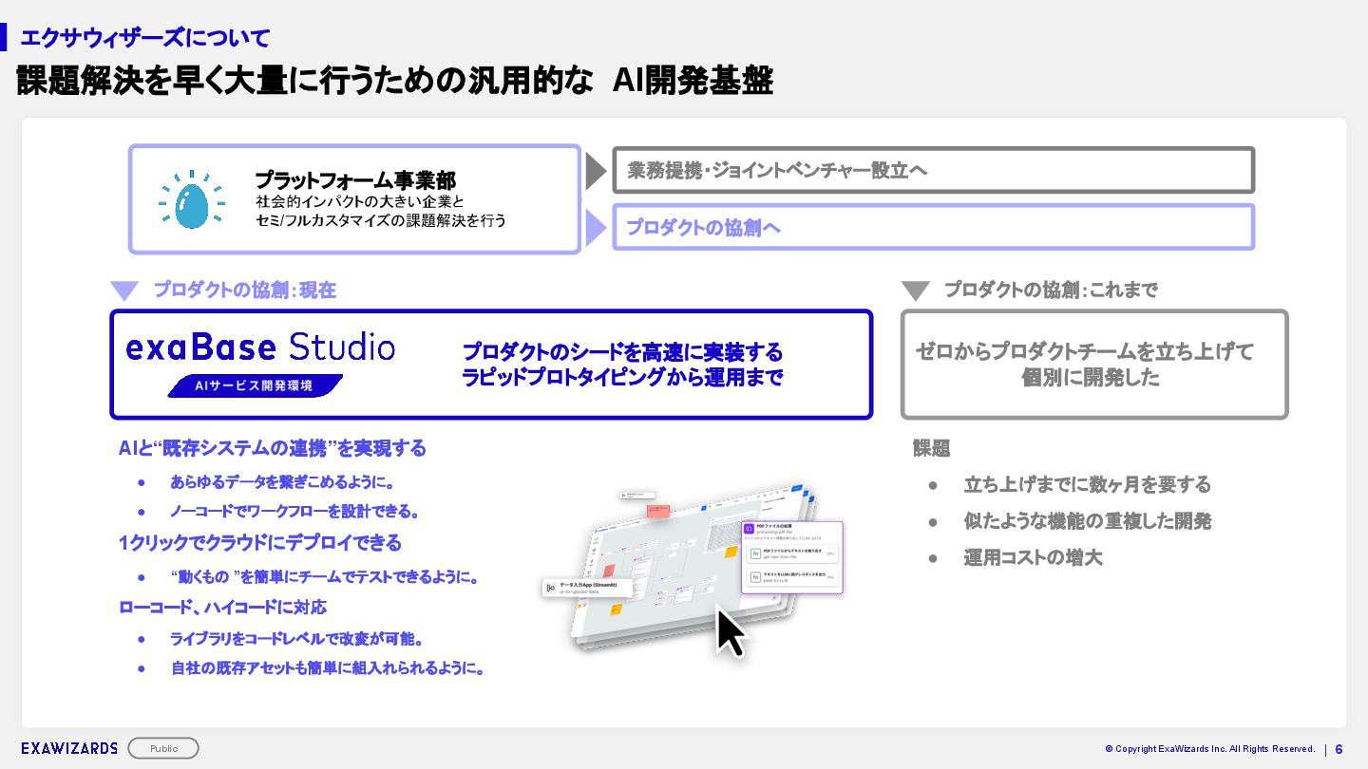Click the large black mouse cursor graphic
This screenshot has height=769, width=1368.
(732, 633)
